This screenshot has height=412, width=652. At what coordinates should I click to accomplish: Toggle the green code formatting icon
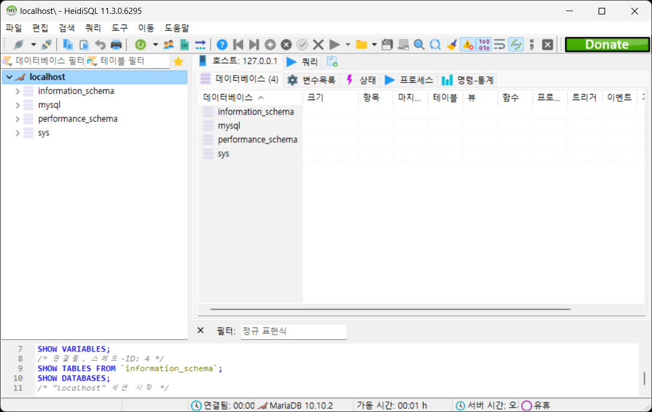click(516, 44)
